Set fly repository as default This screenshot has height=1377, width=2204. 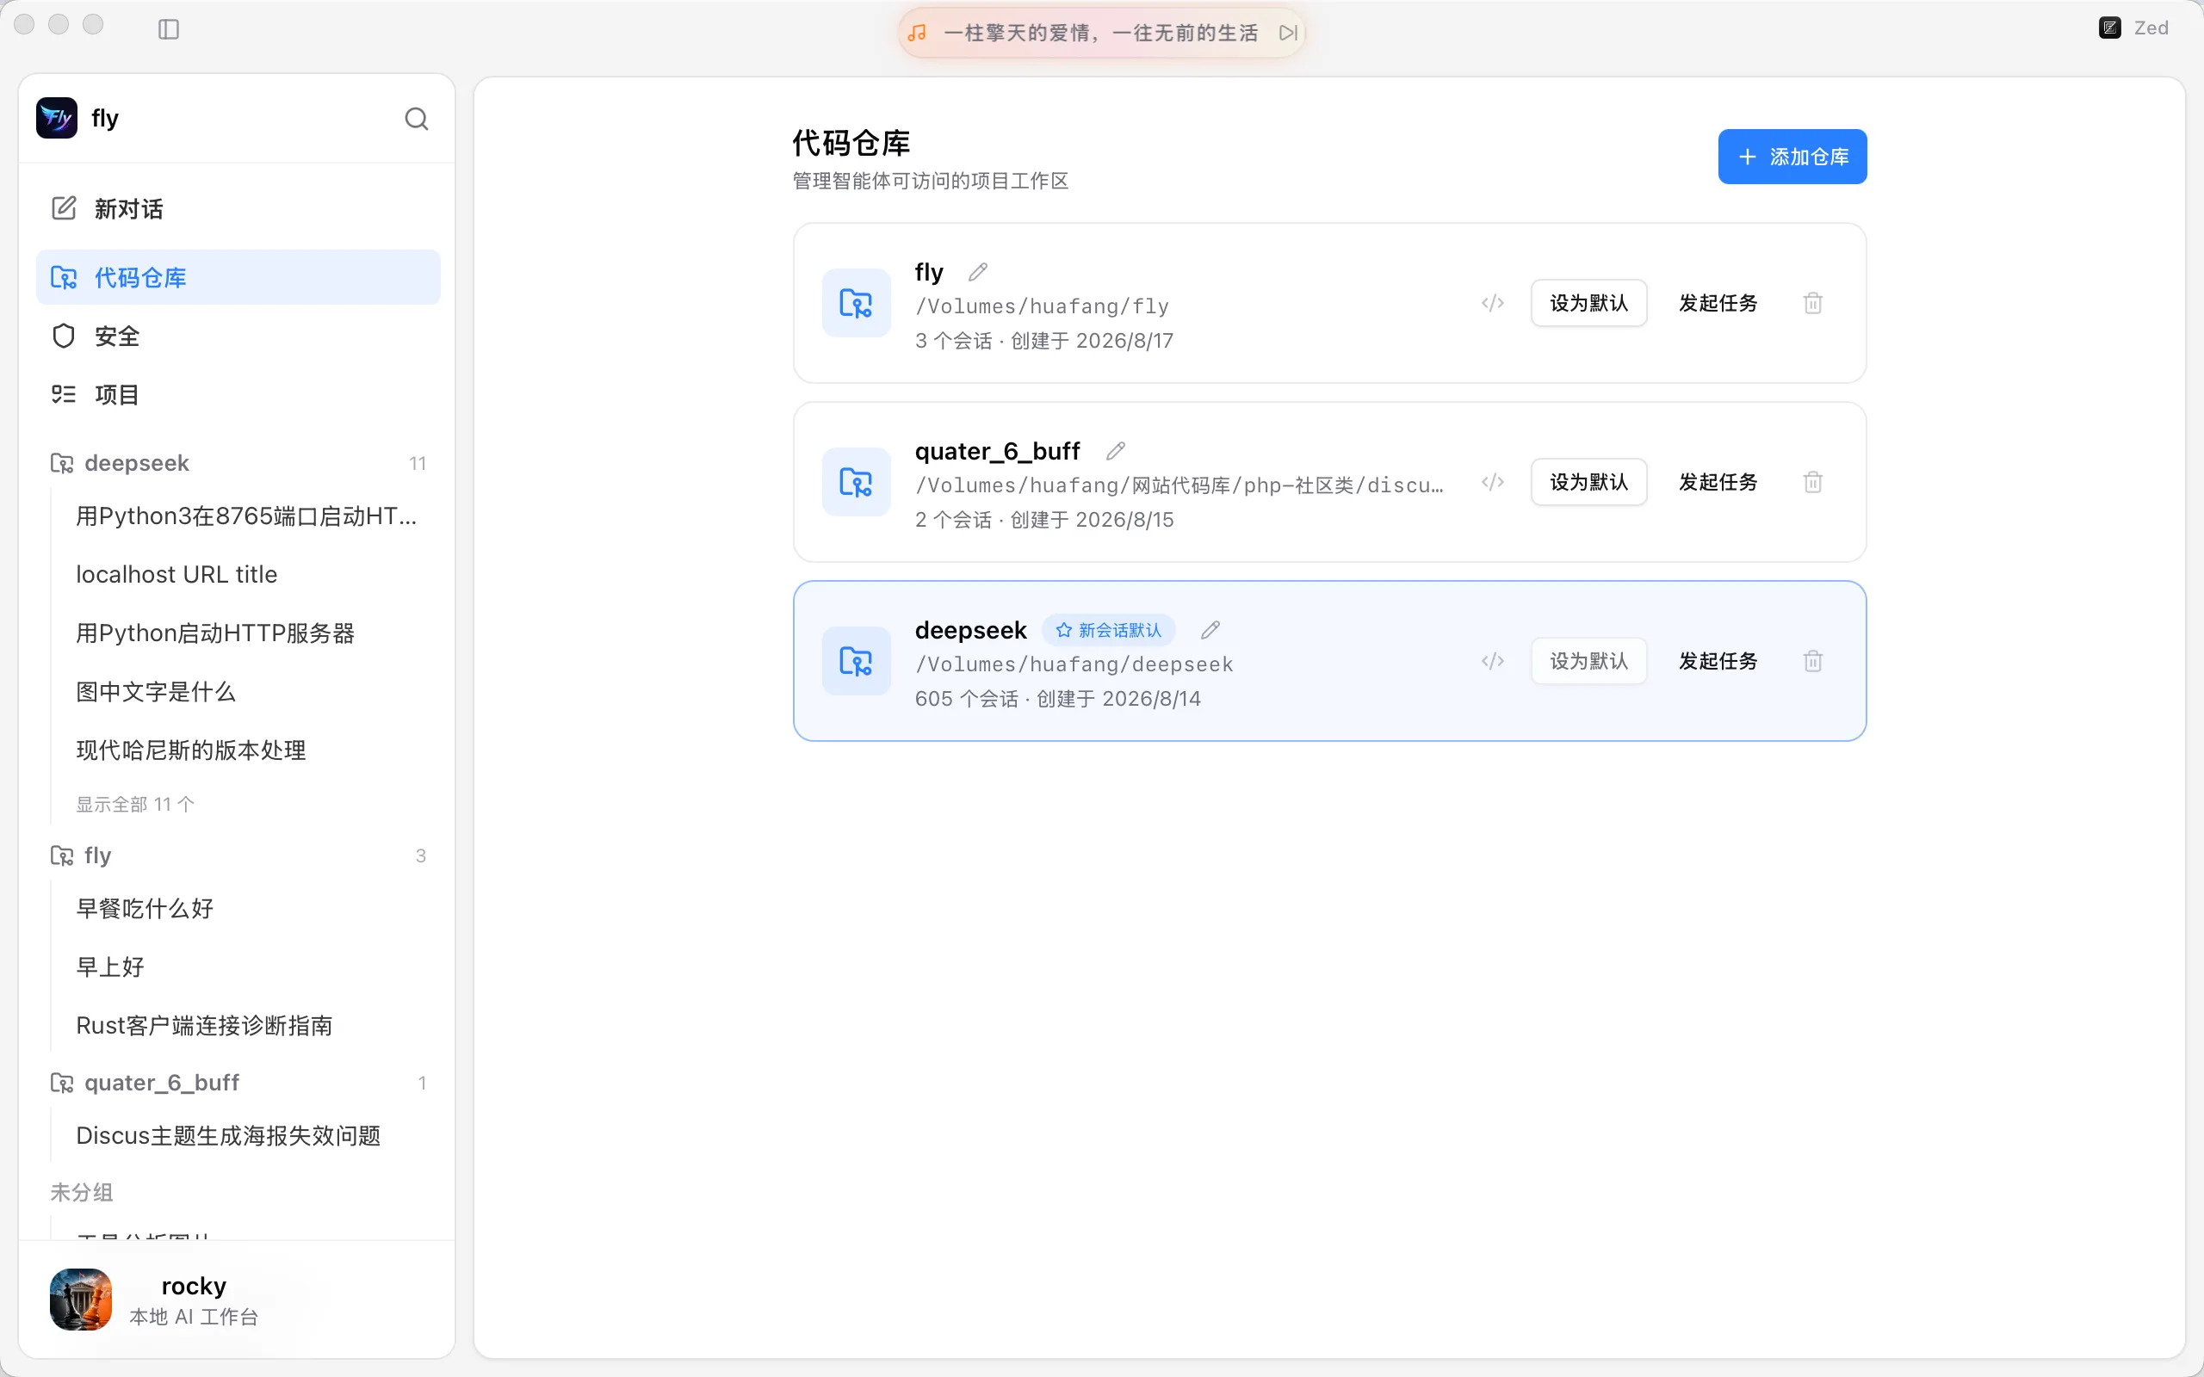(1589, 303)
